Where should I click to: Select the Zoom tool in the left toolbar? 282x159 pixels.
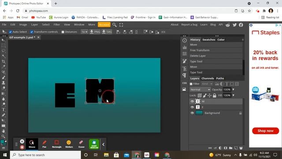pos(4,136)
